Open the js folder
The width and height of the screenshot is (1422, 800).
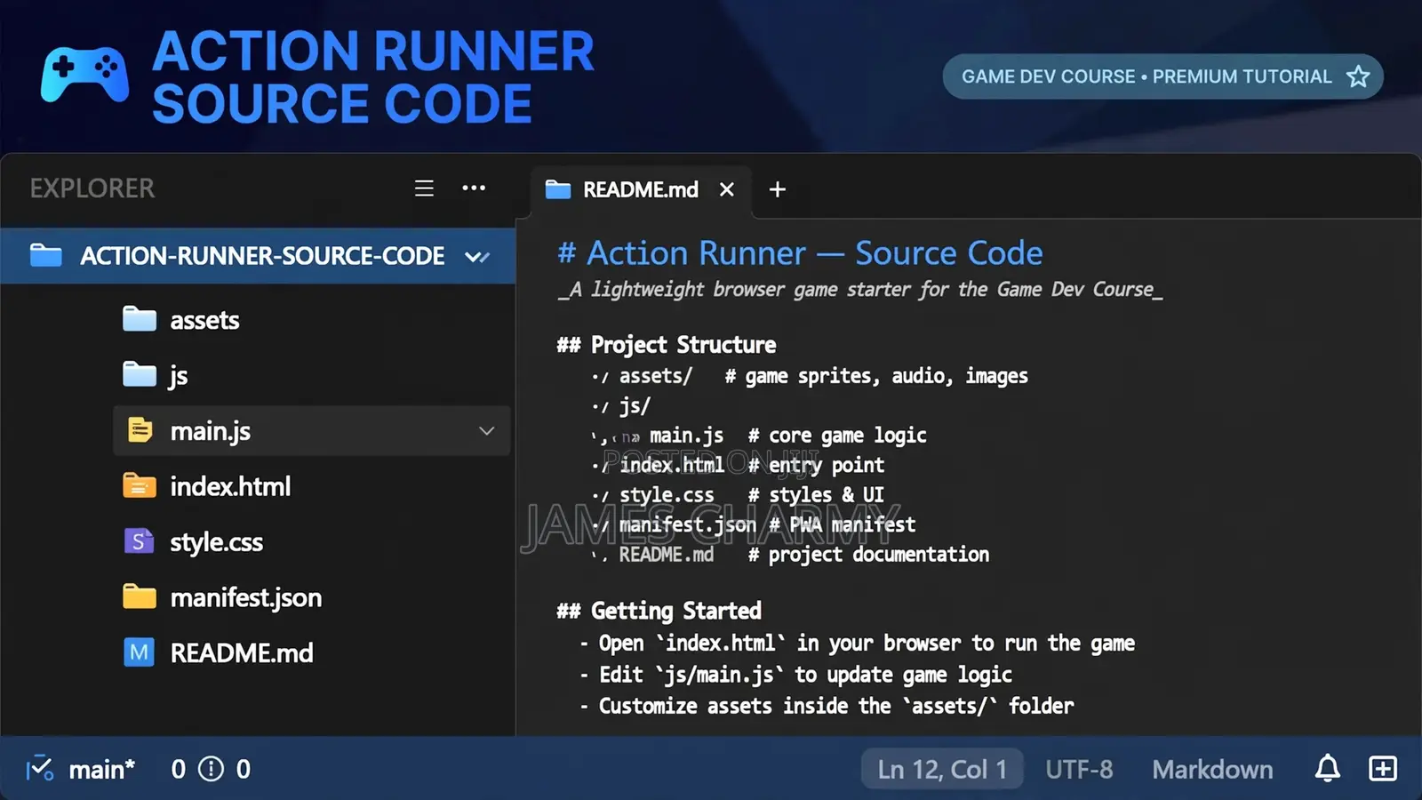point(179,376)
